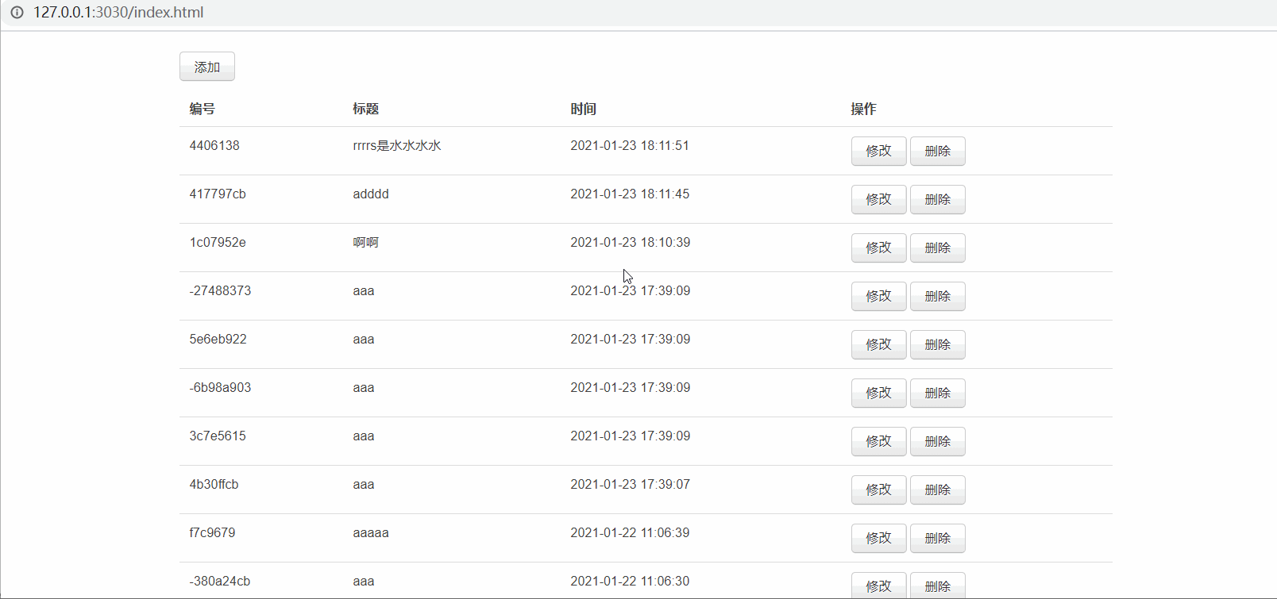1277x599 pixels.
Task: Select the title rrrrs是水水水水
Action: [x=397, y=146]
